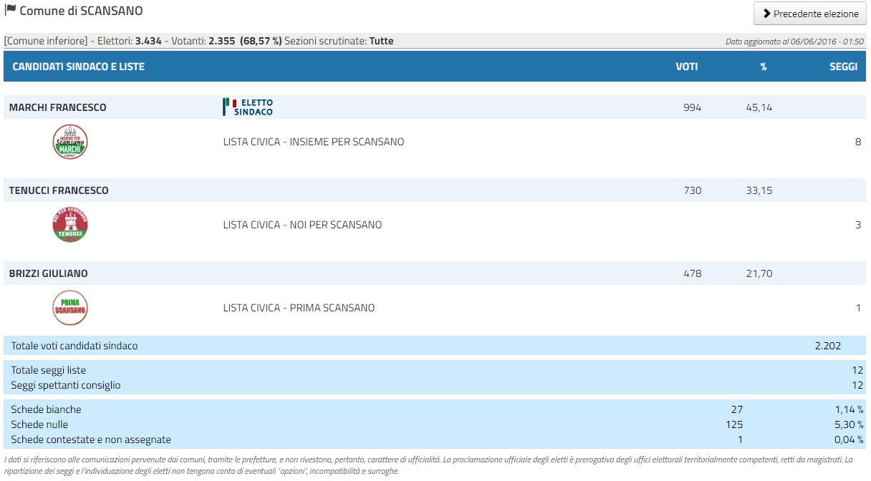Click the VOTI column header
The height and width of the screenshot is (481, 871).
(686, 67)
